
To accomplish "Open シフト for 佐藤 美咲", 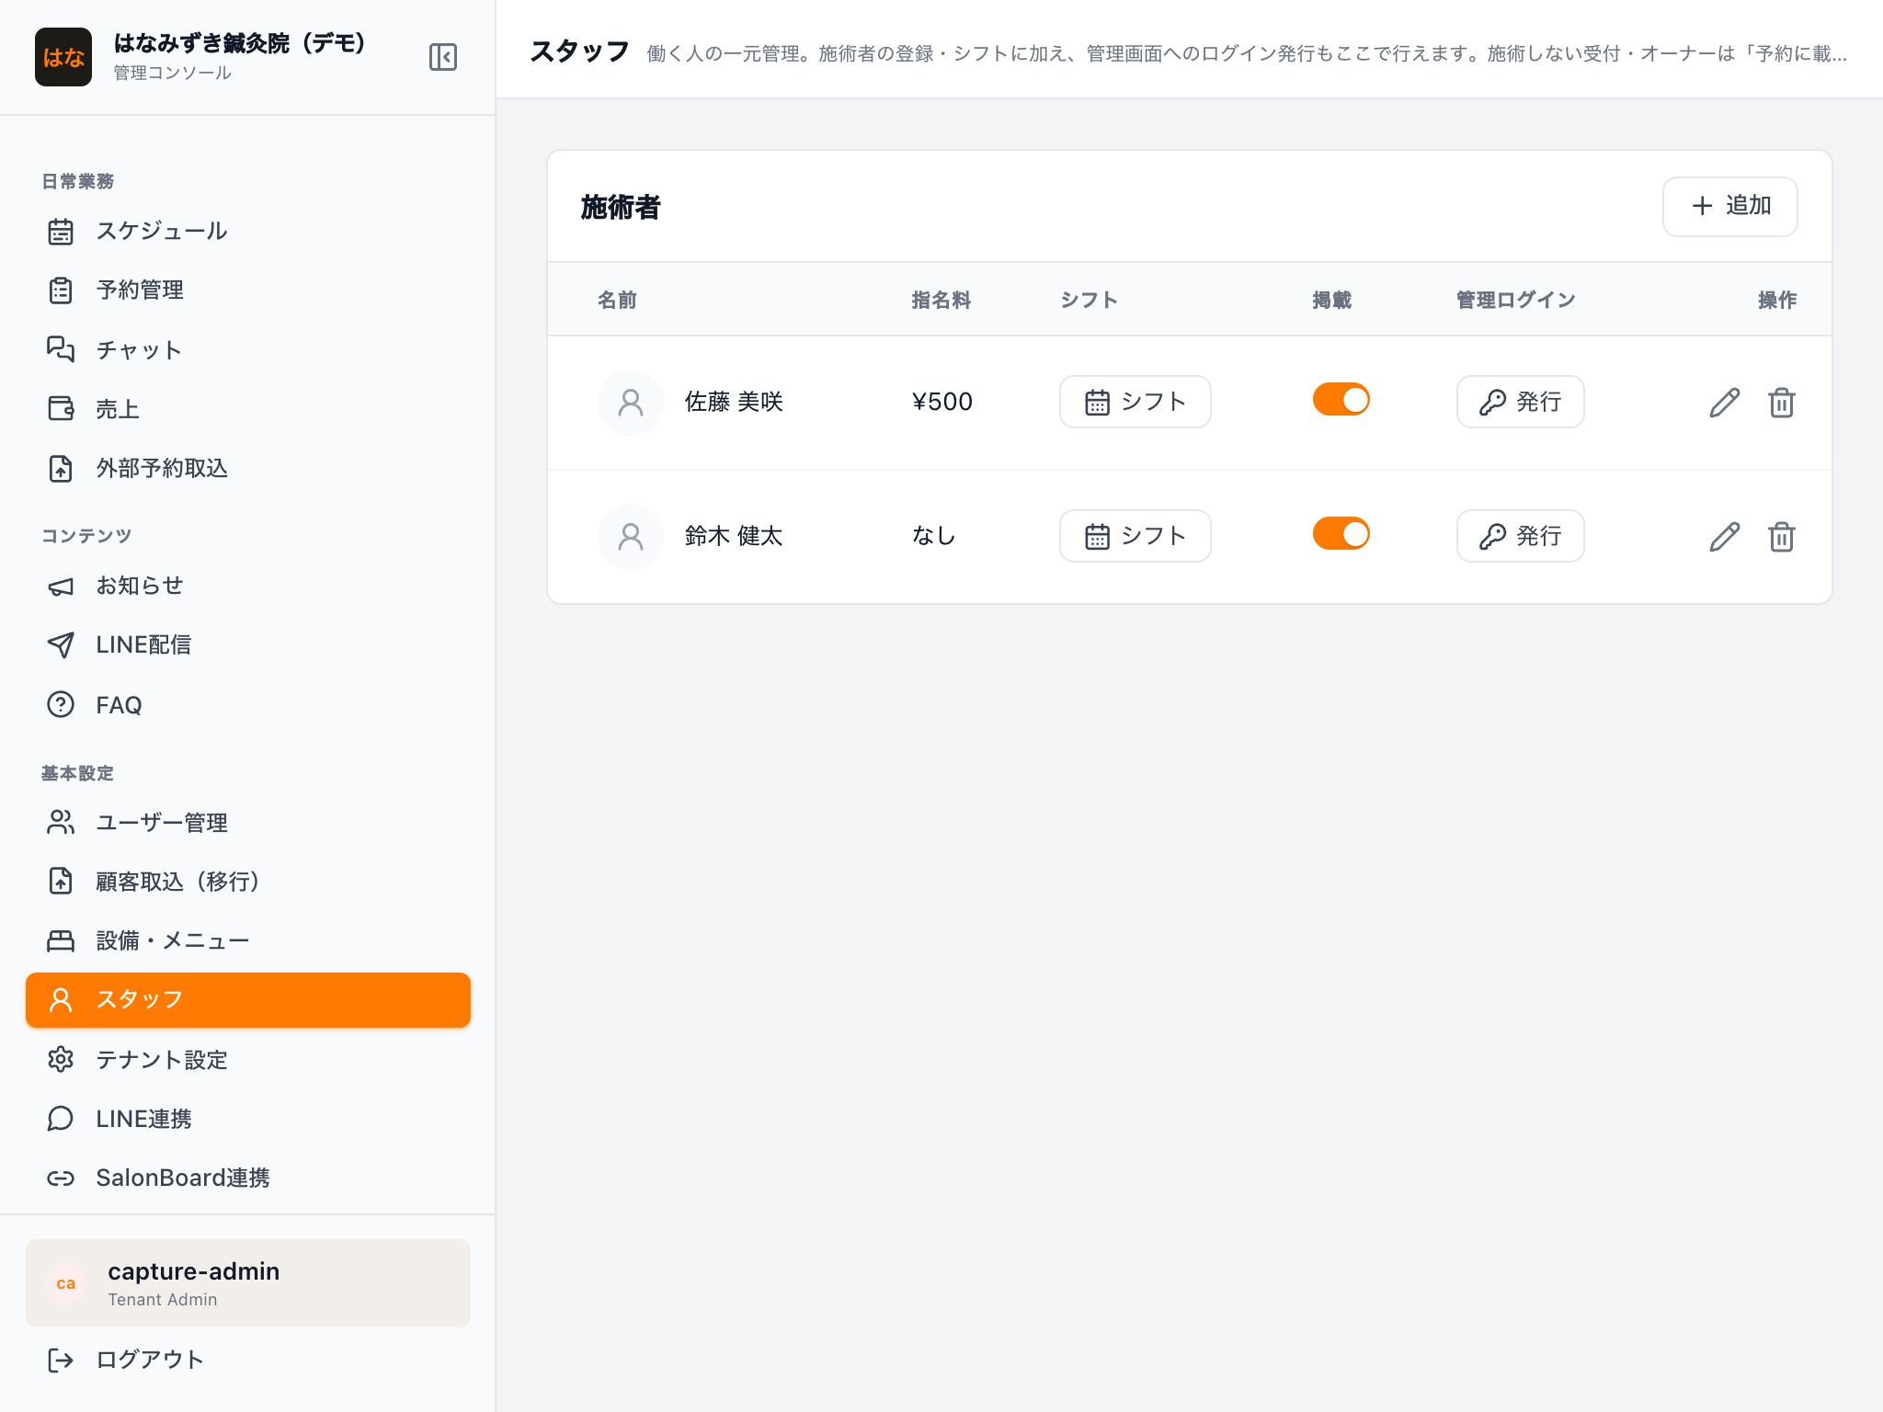I will [x=1135, y=402].
